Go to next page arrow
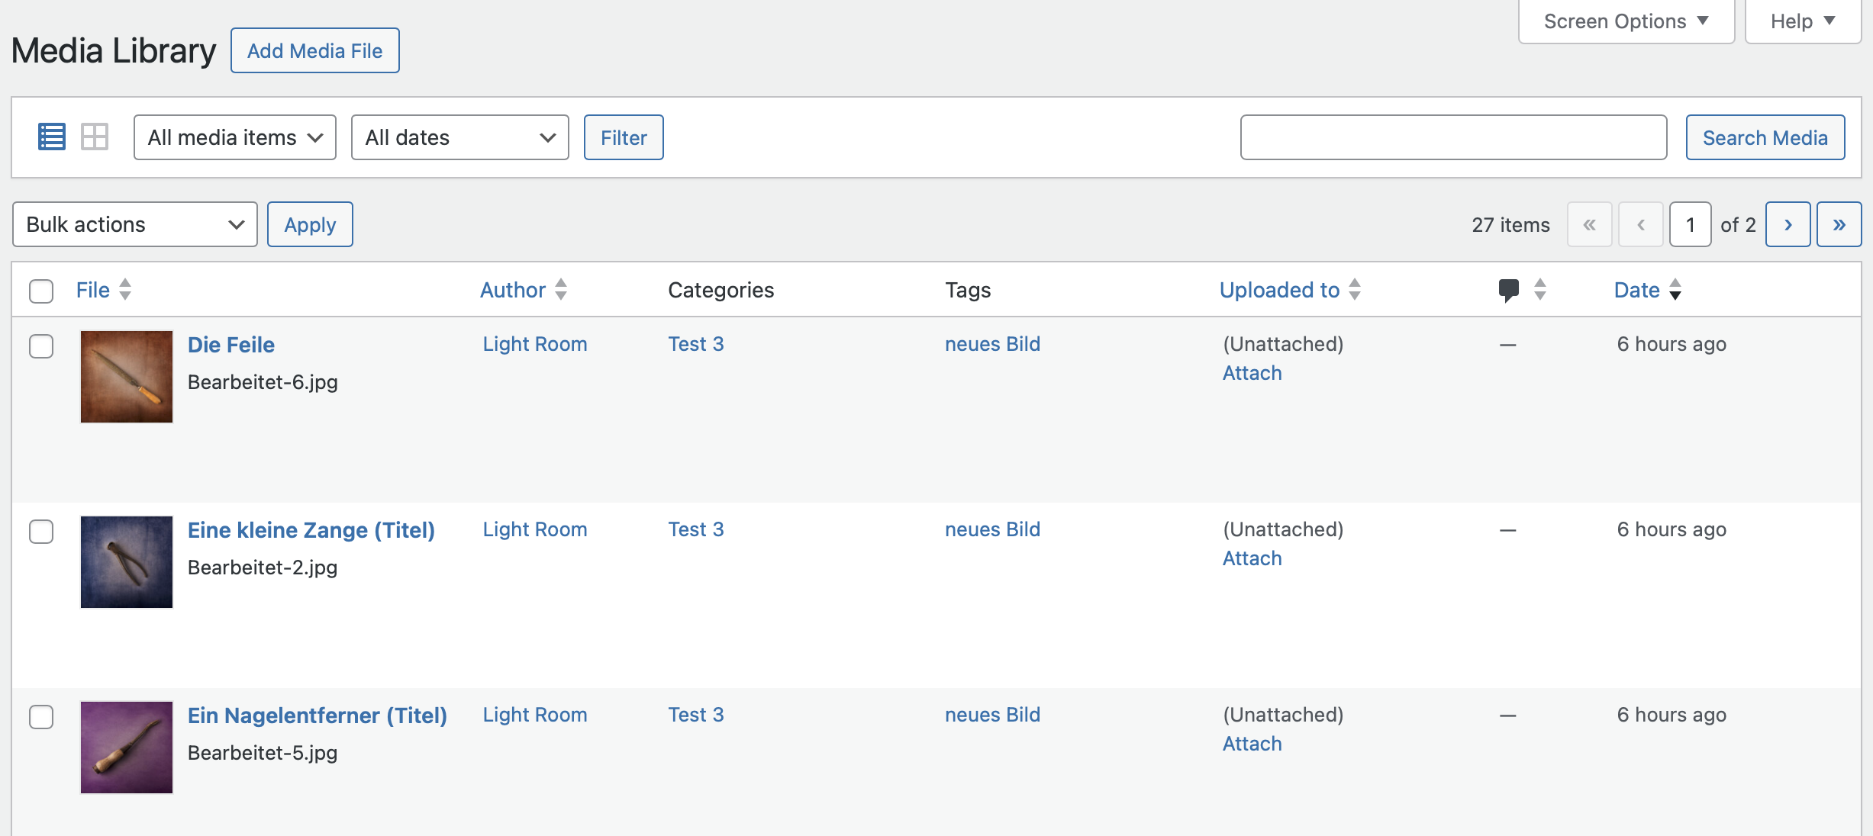The width and height of the screenshot is (1873, 836). (x=1788, y=224)
